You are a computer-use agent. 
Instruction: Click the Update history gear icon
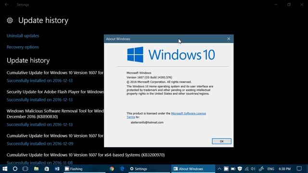point(10,20)
